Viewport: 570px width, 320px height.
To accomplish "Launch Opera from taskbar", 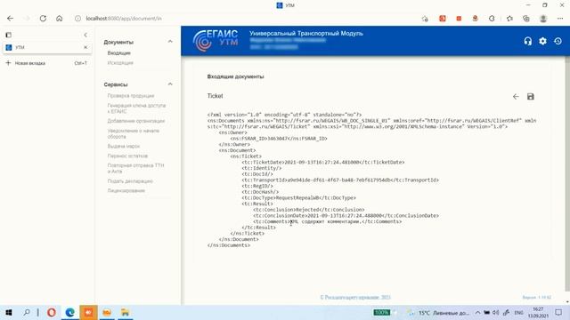I will [x=52, y=312].
